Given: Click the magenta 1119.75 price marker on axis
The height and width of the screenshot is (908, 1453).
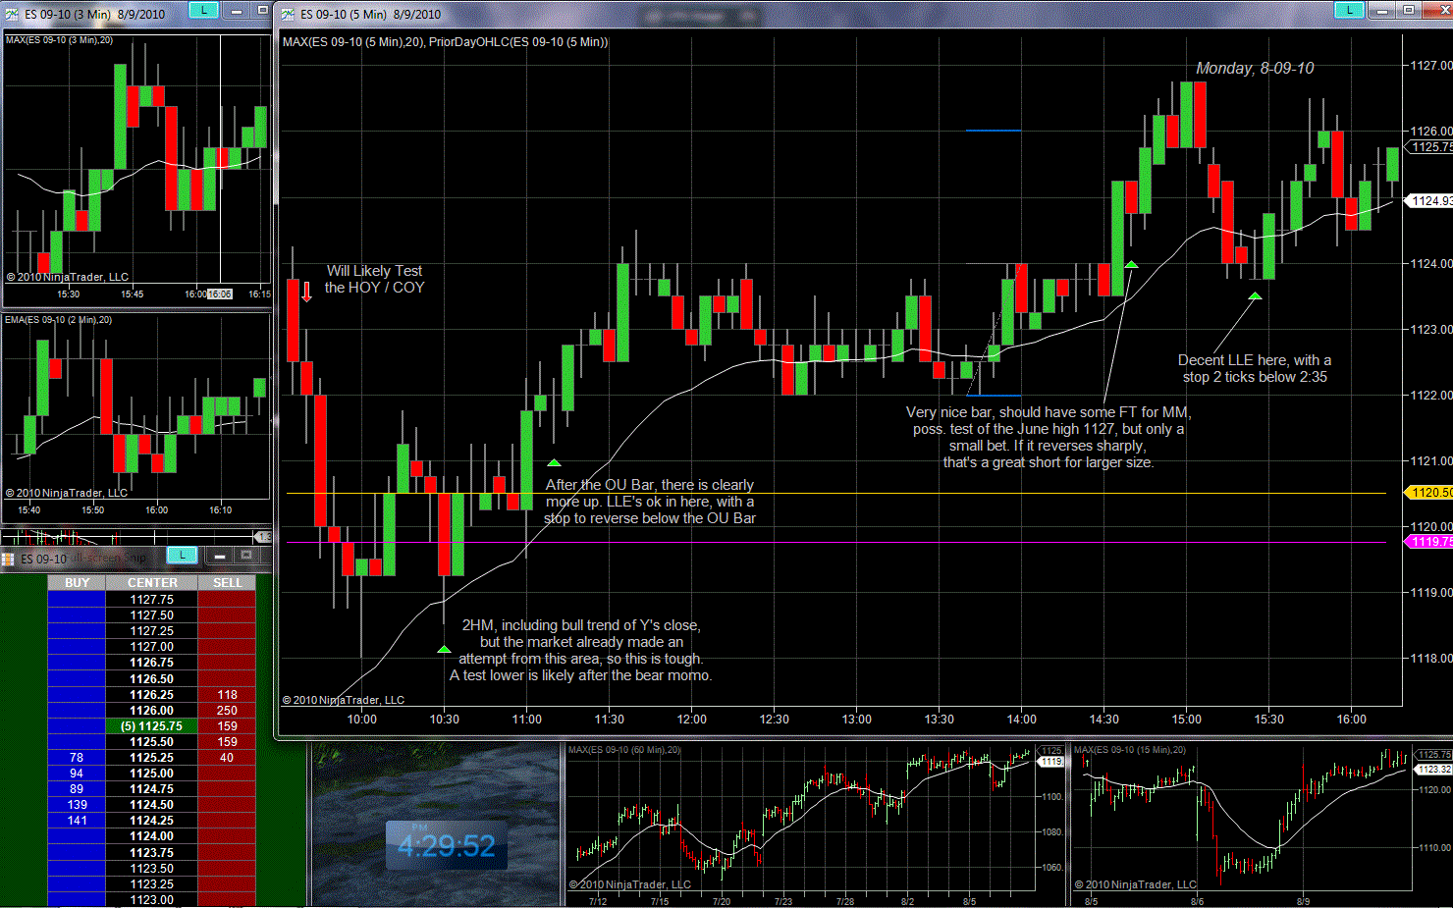Looking at the screenshot, I should (1429, 542).
